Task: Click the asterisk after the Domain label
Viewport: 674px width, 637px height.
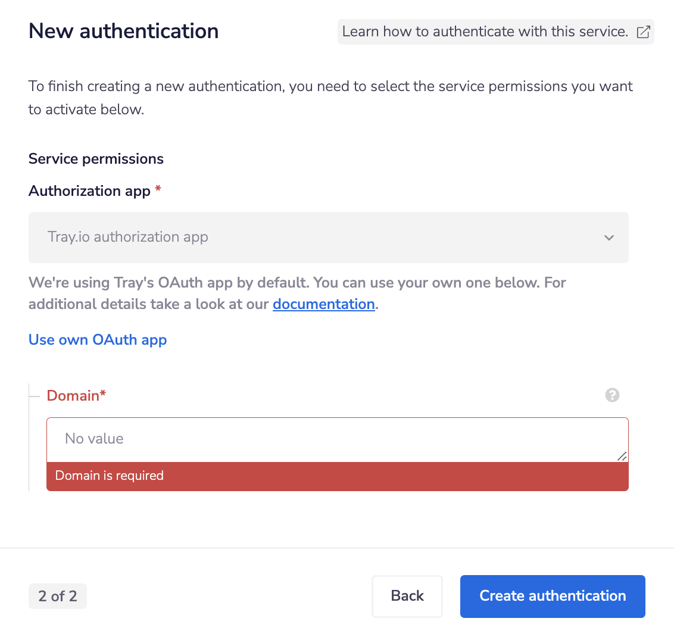Action: click(x=102, y=395)
